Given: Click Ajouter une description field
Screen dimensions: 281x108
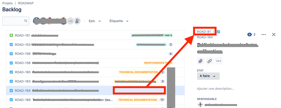Looking at the screenshot, I should pyautogui.click(x=215, y=89).
